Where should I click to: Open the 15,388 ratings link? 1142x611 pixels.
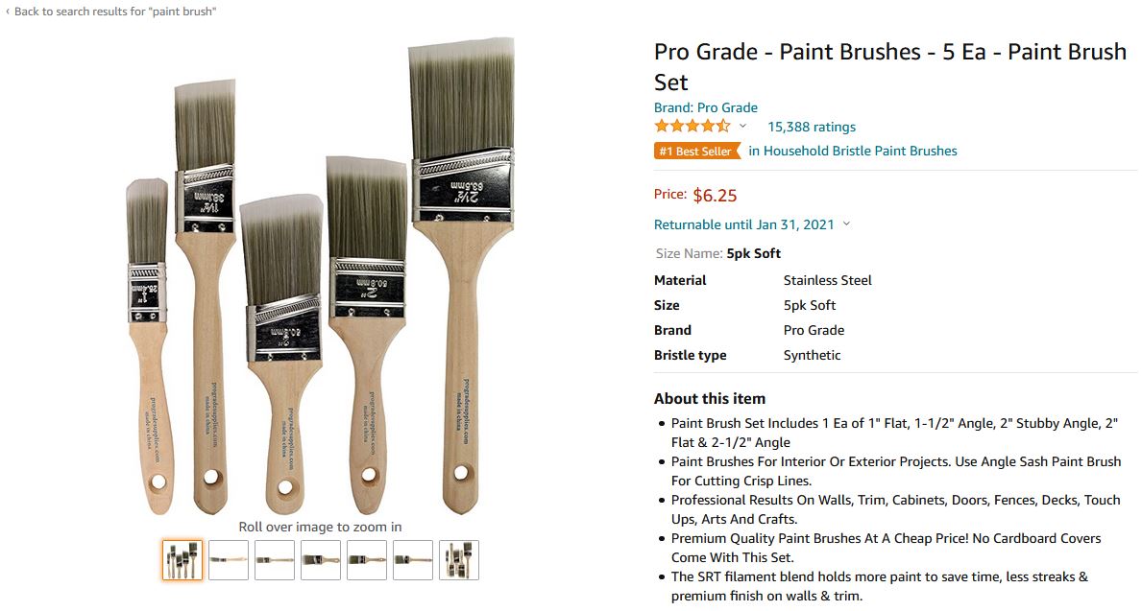tap(811, 127)
